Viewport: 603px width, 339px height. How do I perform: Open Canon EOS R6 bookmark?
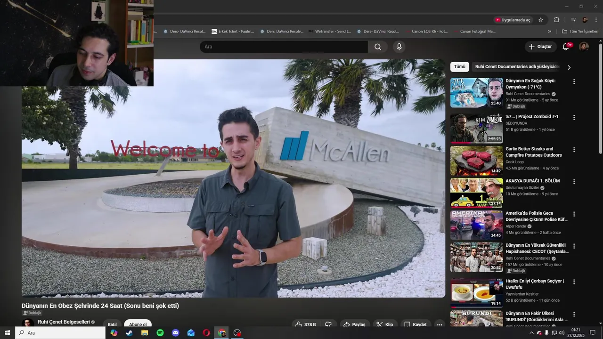click(426, 32)
